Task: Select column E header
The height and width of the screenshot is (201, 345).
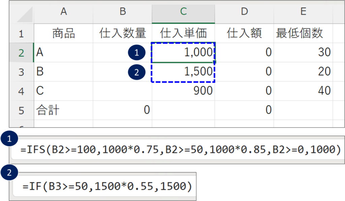Action: click(x=303, y=11)
